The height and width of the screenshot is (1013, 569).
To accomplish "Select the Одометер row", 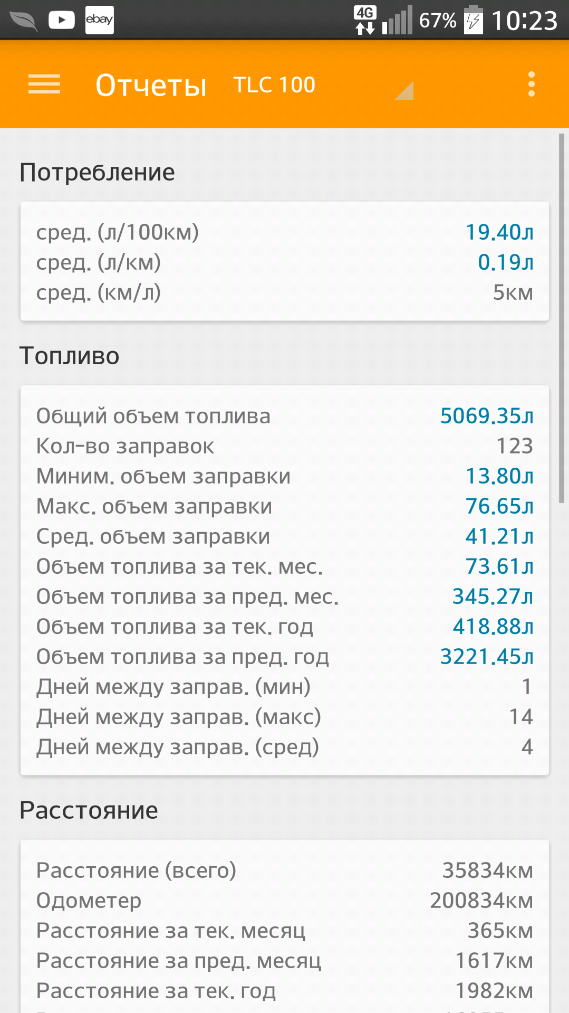I will coord(285,901).
